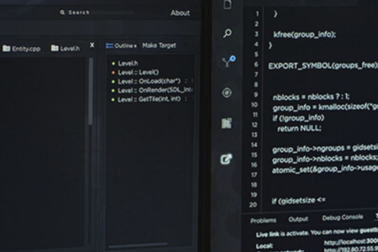Click the Search magnifier icon in top bar
The image size is (378, 252).
click(x=62, y=12)
